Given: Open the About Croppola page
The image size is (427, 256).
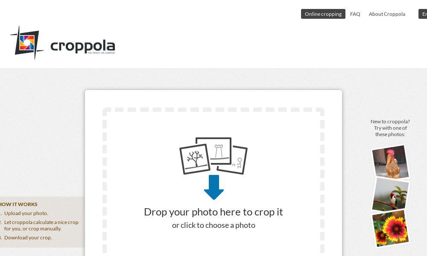Looking at the screenshot, I should pos(387,14).
